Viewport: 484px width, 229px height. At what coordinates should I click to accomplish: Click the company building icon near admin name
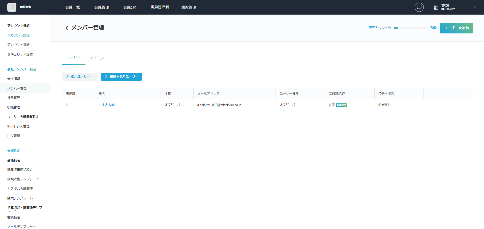click(x=436, y=8)
